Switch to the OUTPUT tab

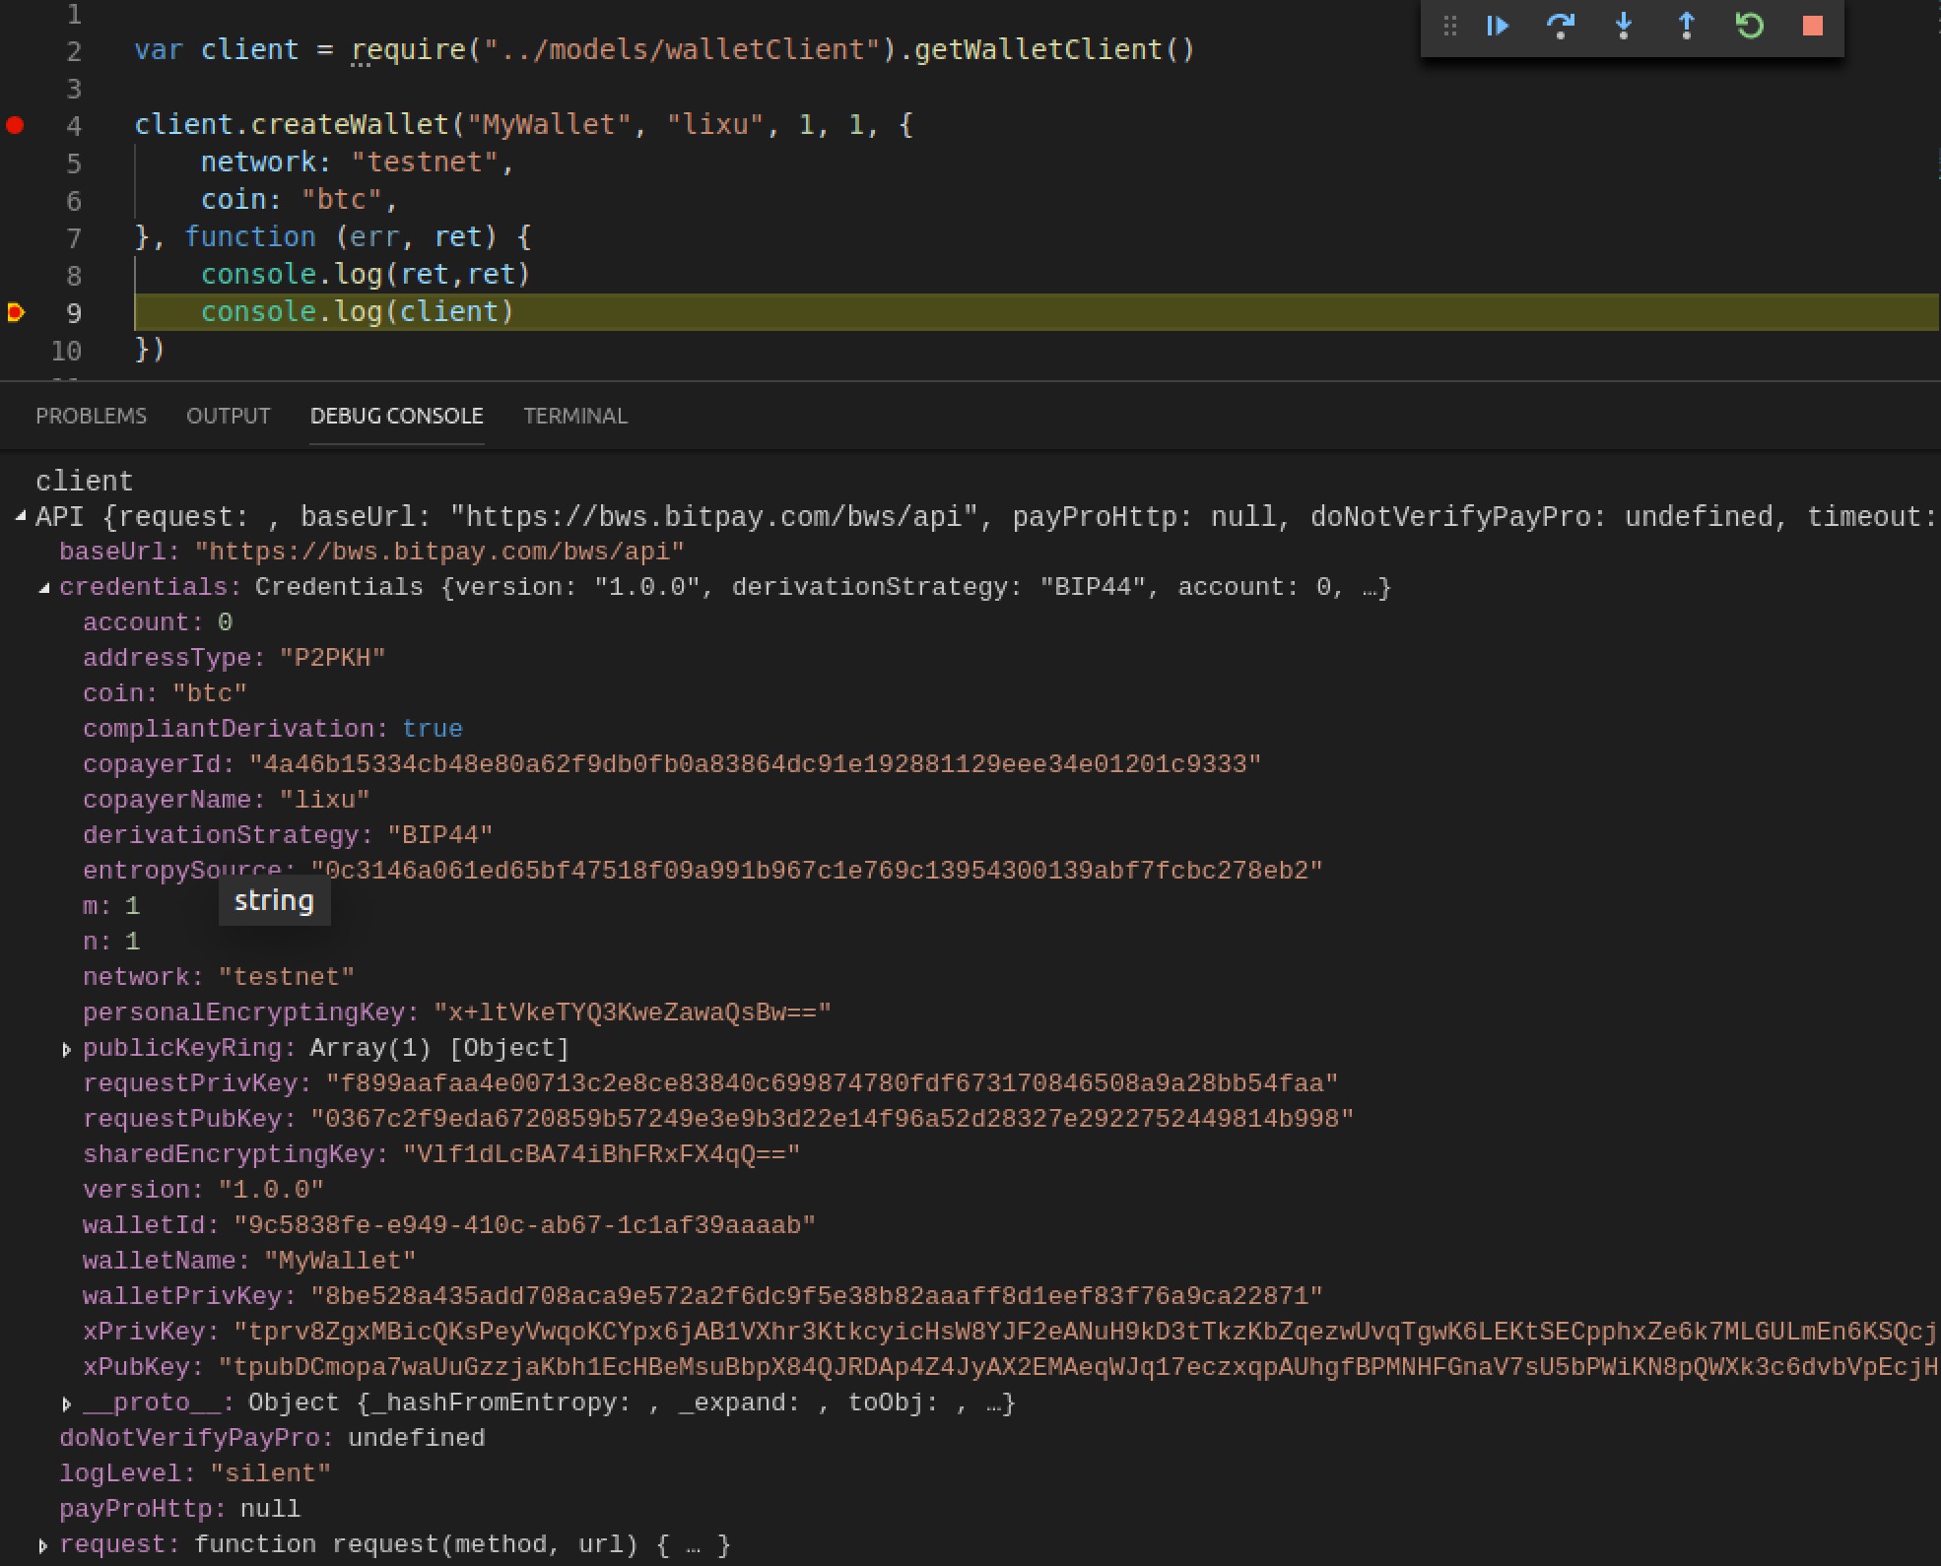click(229, 416)
